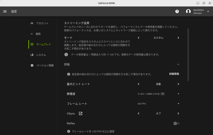213x135 pixels.
Task: Click the warning exclamation icon
Action: click(69, 74)
